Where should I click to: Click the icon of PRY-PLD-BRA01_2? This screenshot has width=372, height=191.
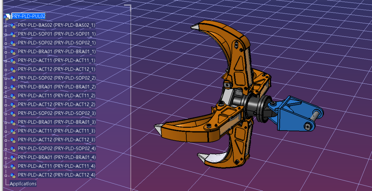pos(13,87)
